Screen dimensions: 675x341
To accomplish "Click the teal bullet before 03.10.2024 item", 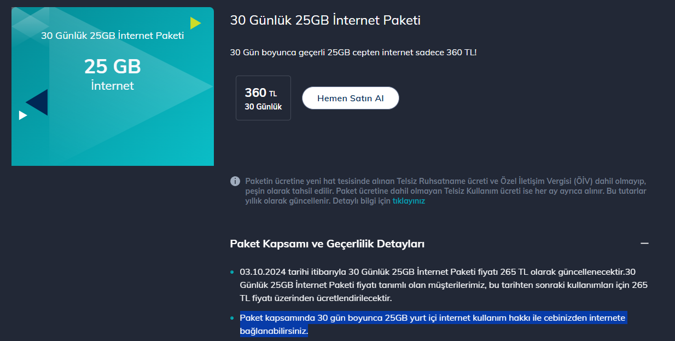I will pyautogui.click(x=232, y=272).
